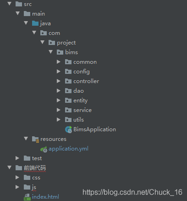
Task: Select the BimsApplication Spring Boot class icon
Action: coord(68,129)
